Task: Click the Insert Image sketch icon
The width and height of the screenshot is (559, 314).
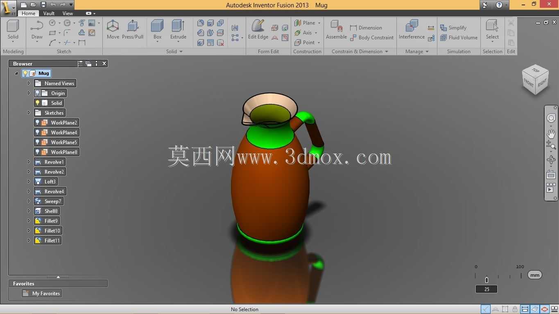Action: point(92,23)
